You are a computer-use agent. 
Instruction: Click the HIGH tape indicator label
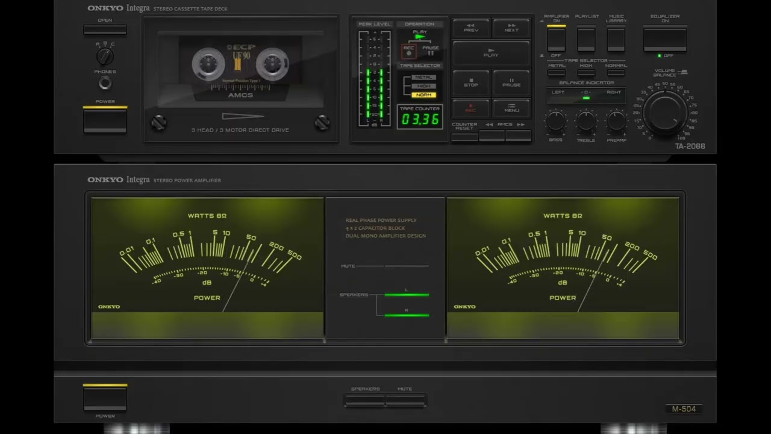(x=423, y=86)
